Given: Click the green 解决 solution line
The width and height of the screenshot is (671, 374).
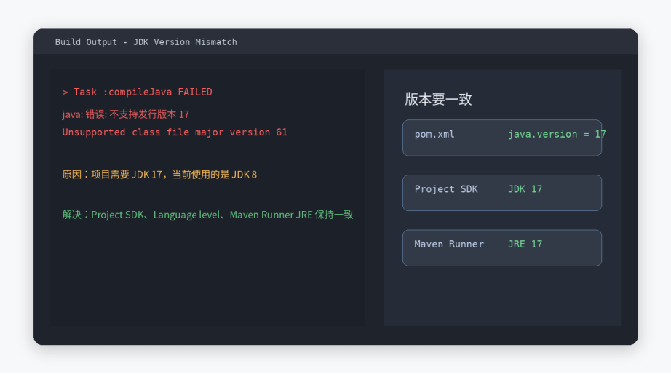Looking at the screenshot, I should (207, 215).
